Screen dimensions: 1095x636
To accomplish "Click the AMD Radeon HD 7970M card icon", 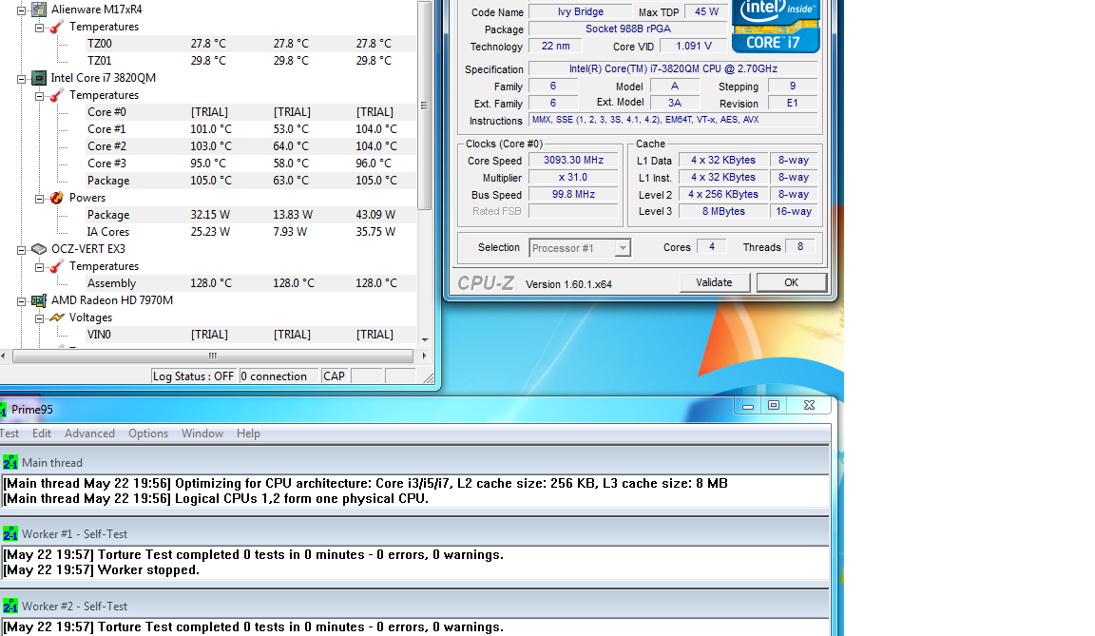I will (x=39, y=300).
